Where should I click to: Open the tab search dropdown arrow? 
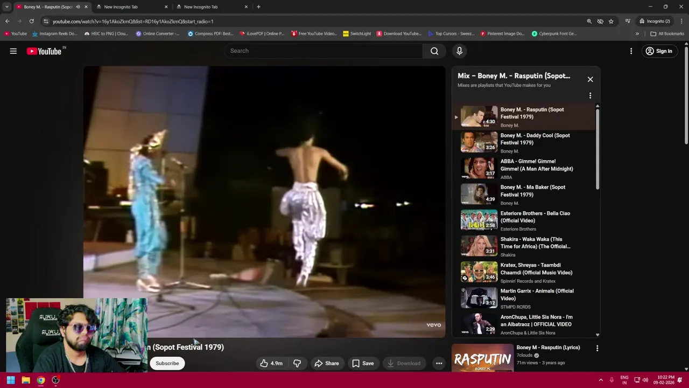(x=7, y=7)
